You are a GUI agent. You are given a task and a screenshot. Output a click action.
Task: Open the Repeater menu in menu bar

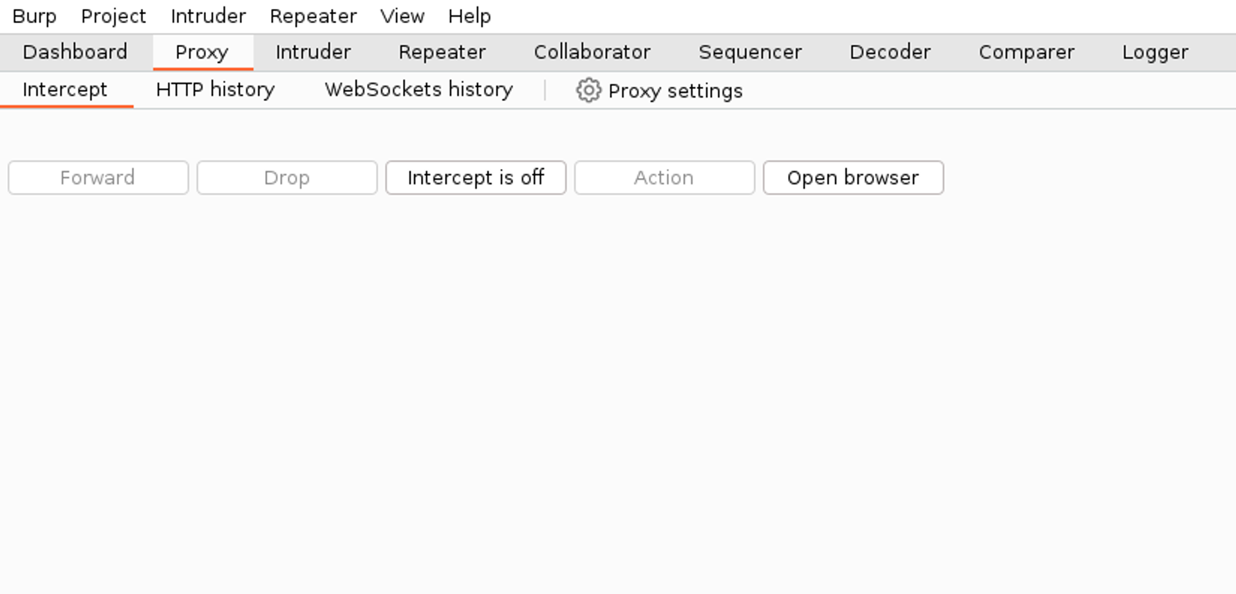pos(313,16)
